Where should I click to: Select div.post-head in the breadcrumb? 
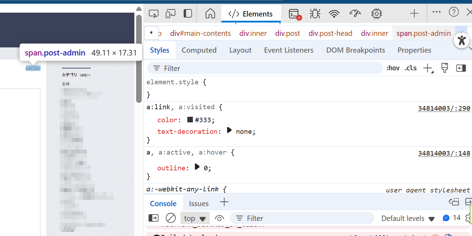[330, 33]
